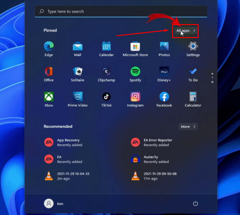This screenshot has height=215, width=240.
Task: Go to next pinned page with down arrow
Action: [212, 82]
